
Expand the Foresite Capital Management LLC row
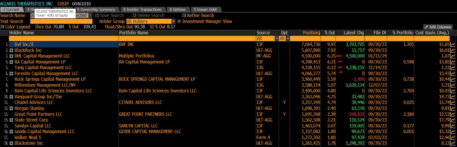pos(11,73)
